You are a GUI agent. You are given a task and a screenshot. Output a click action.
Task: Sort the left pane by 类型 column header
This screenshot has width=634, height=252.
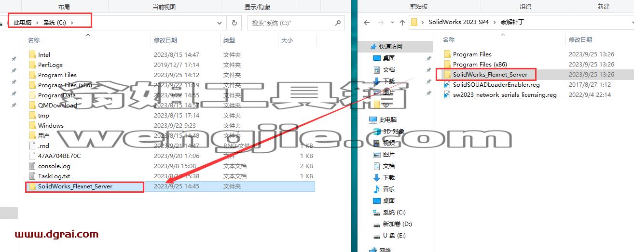click(229, 40)
